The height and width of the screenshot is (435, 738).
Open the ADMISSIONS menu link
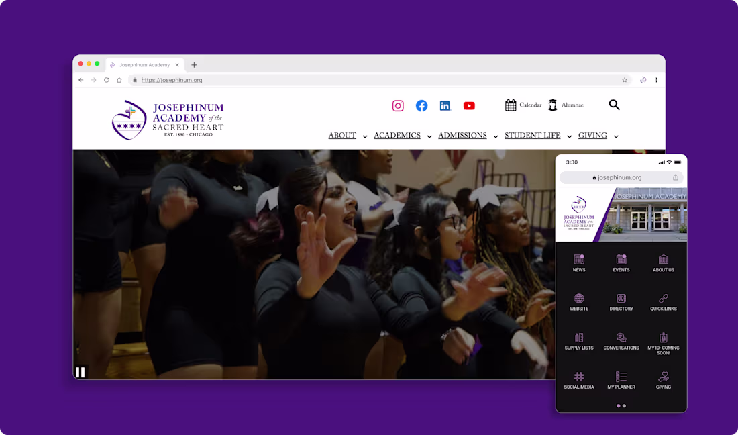click(x=462, y=135)
